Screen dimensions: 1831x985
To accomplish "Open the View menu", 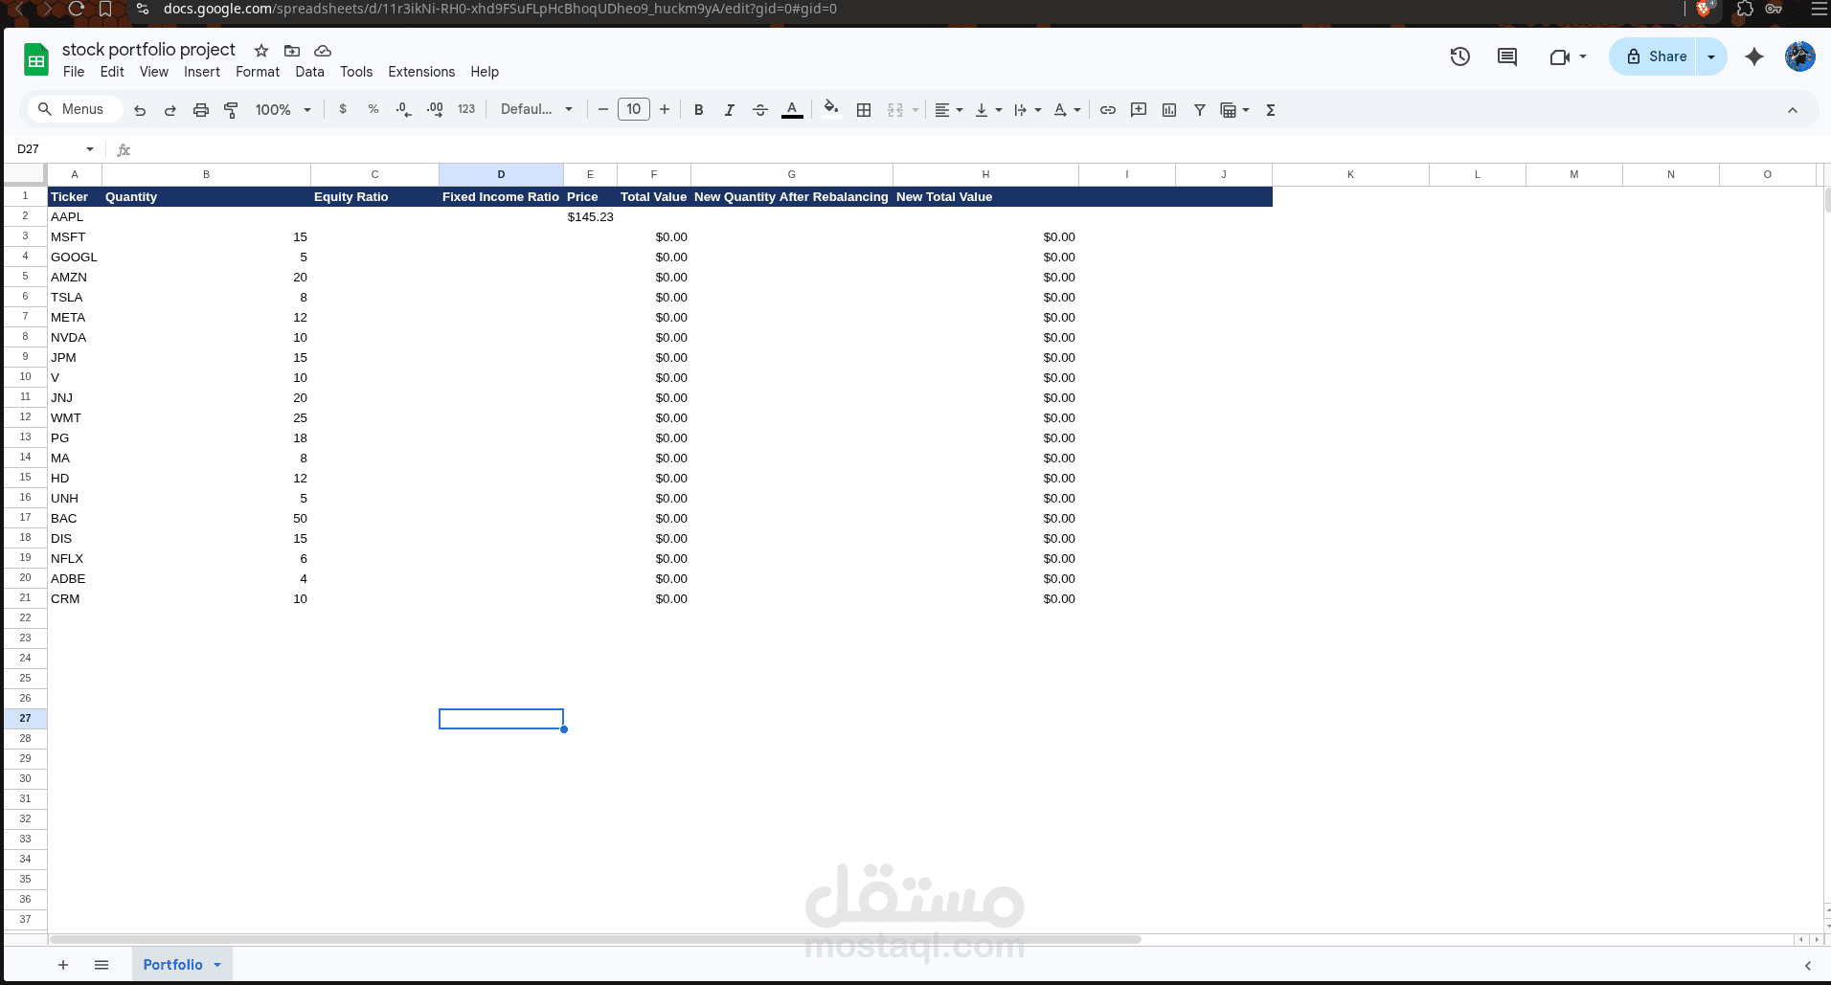I will pos(154,72).
